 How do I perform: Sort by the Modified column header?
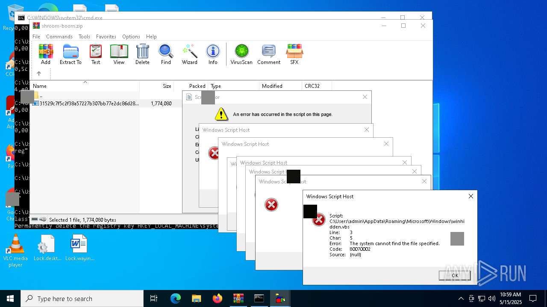(x=280, y=86)
